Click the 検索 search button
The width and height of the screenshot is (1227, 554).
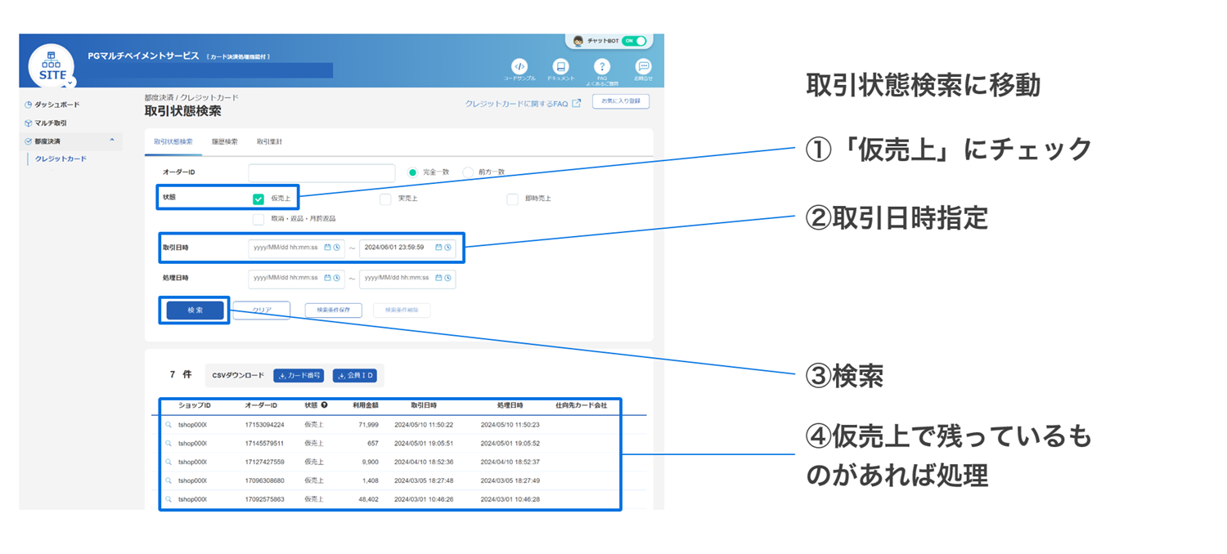[x=195, y=311]
